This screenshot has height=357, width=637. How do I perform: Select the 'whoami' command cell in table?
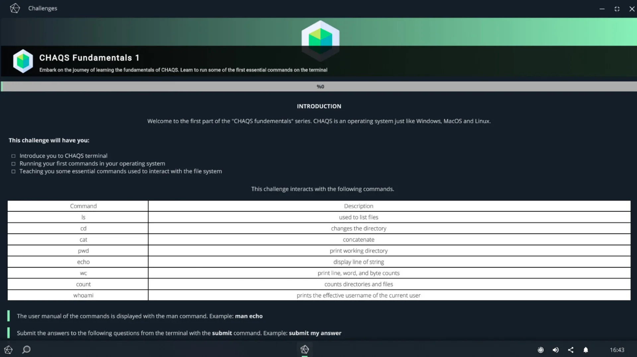[x=83, y=295]
